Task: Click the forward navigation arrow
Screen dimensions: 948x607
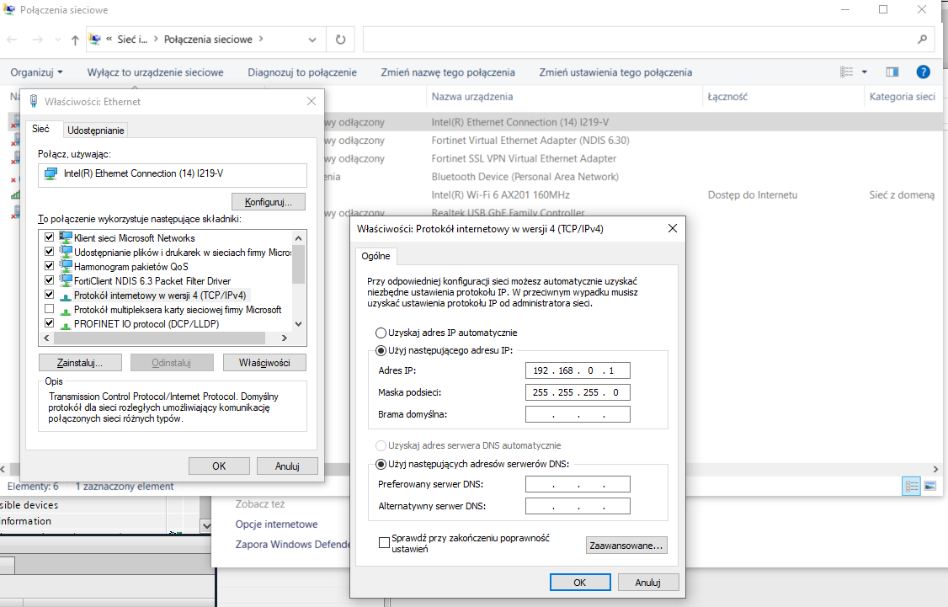Action: tap(38, 40)
